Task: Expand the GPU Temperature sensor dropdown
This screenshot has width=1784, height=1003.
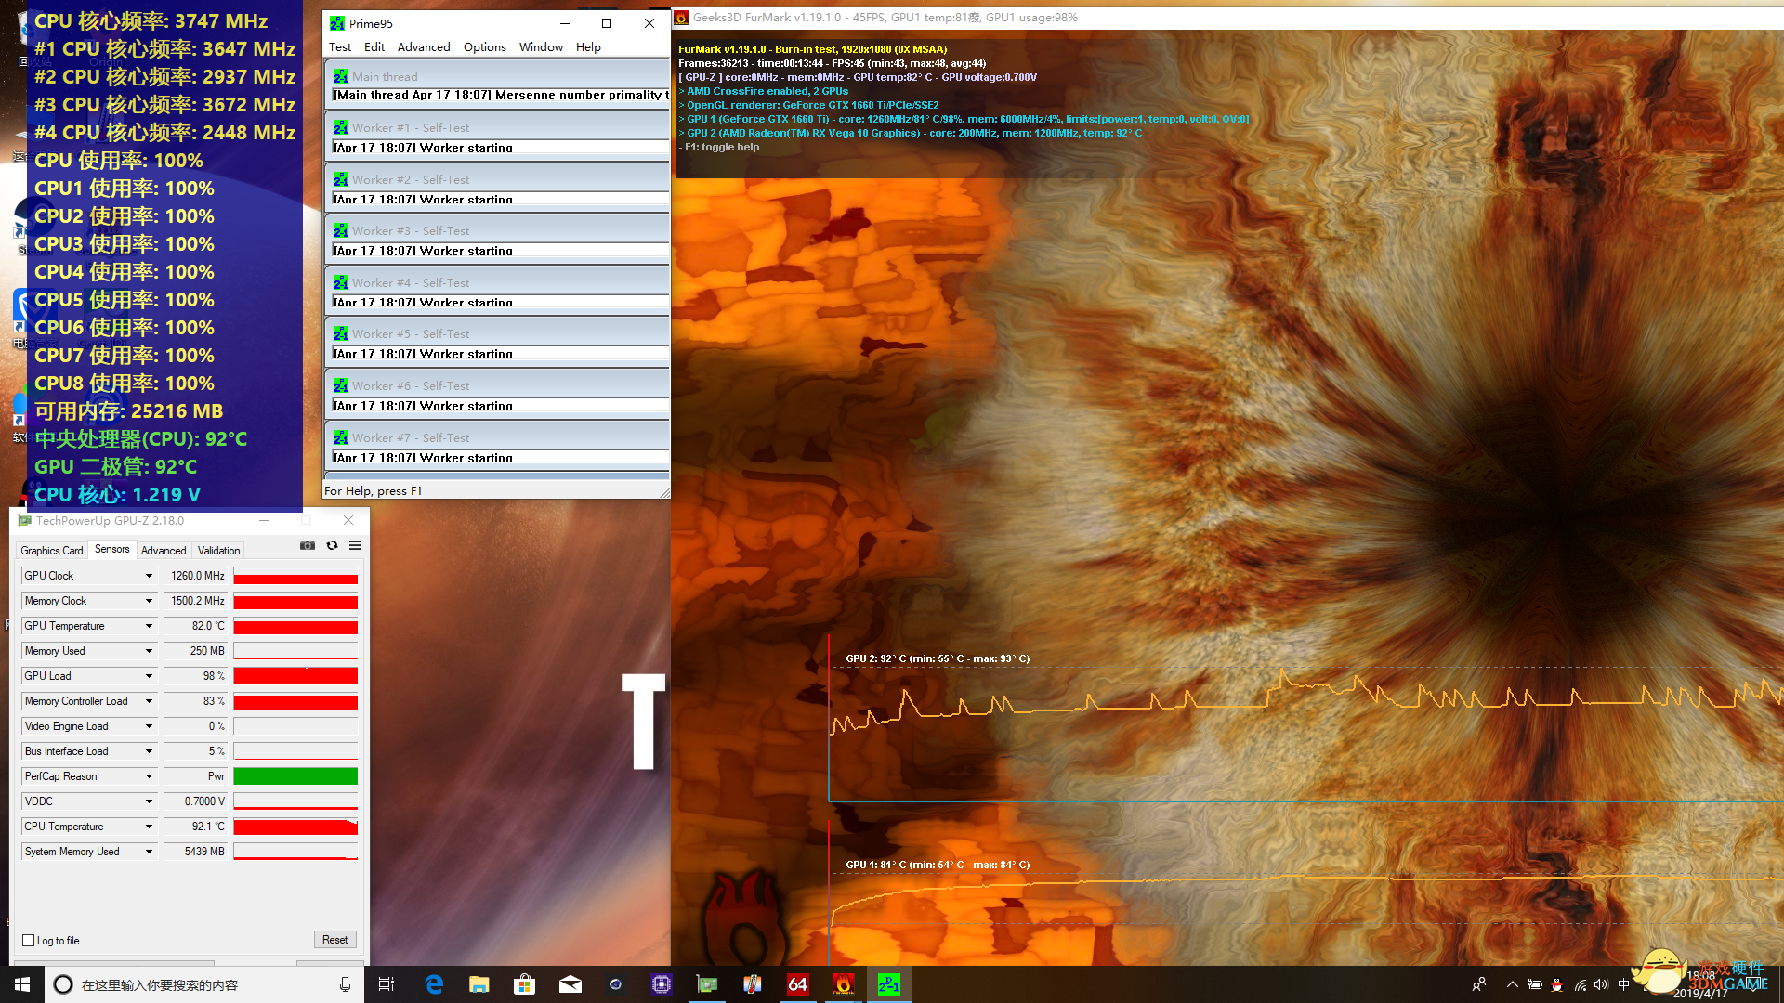Action: pos(149,626)
